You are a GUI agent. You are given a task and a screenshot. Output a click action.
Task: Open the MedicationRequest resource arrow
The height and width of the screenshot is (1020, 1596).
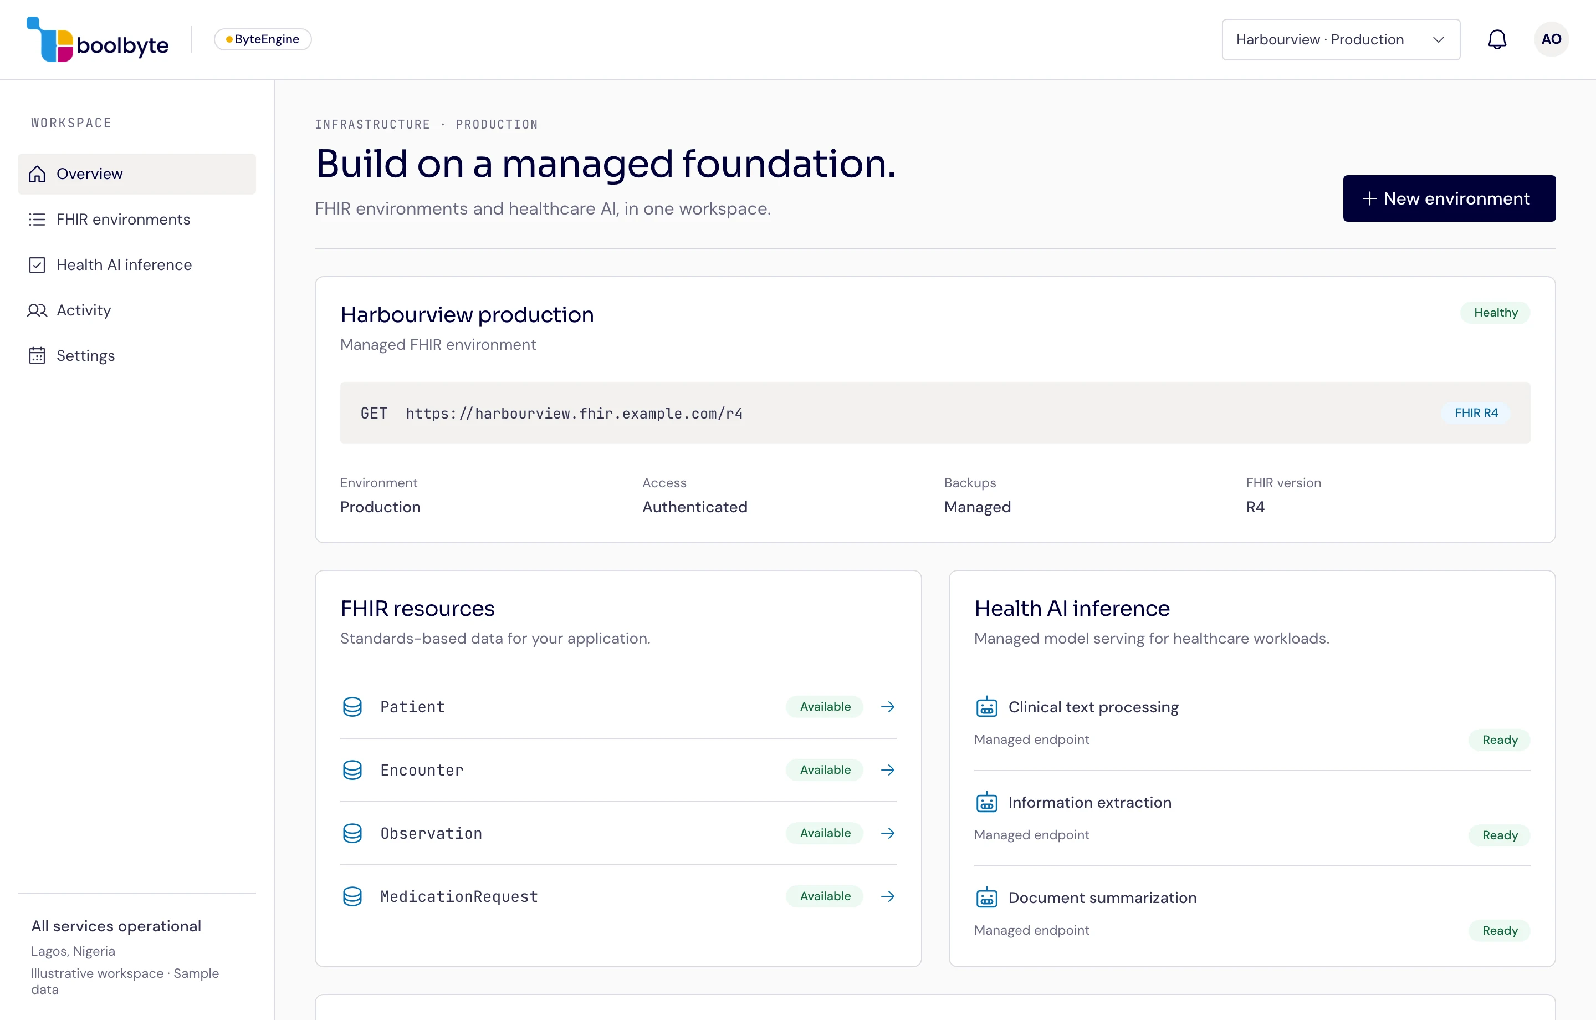tap(887, 896)
